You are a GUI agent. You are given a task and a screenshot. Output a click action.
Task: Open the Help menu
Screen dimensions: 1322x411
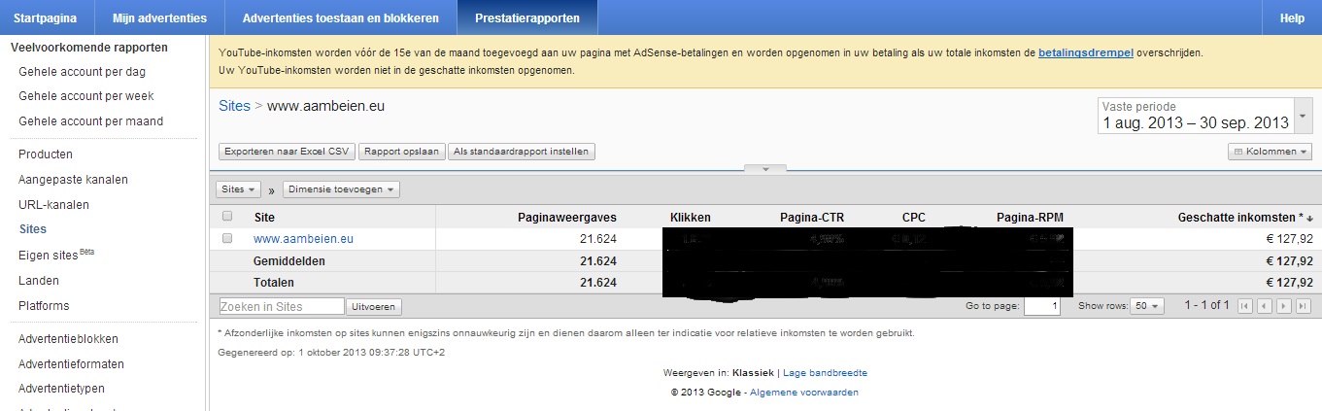pyautogui.click(x=1292, y=17)
